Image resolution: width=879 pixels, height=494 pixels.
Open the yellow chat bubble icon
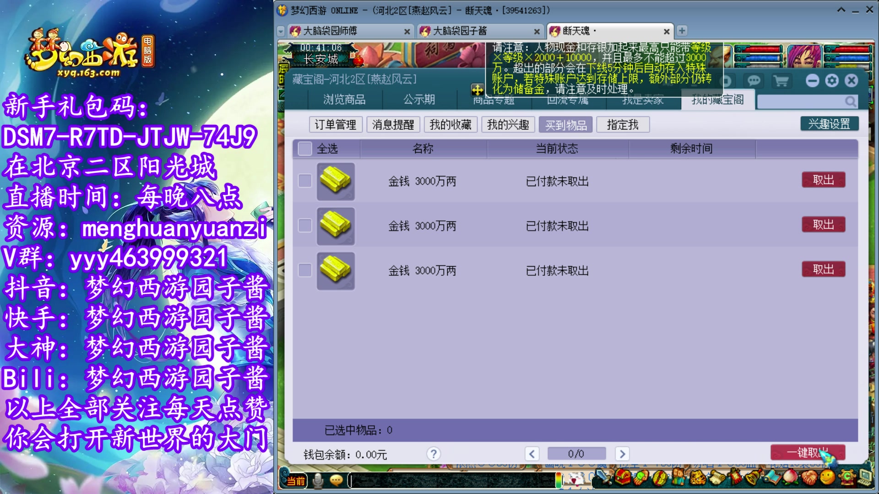click(336, 480)
